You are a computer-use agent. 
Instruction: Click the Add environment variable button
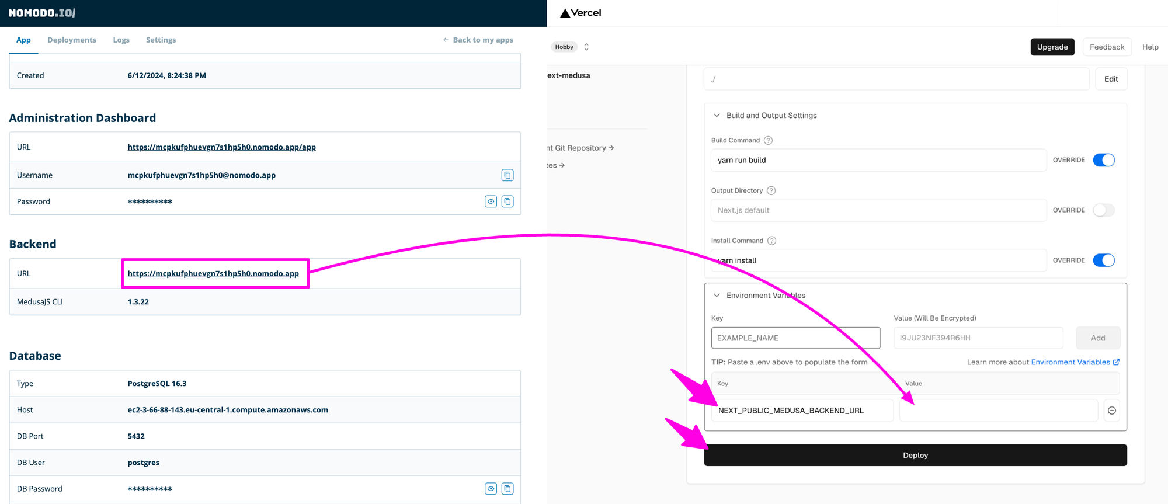point(1098,338)
